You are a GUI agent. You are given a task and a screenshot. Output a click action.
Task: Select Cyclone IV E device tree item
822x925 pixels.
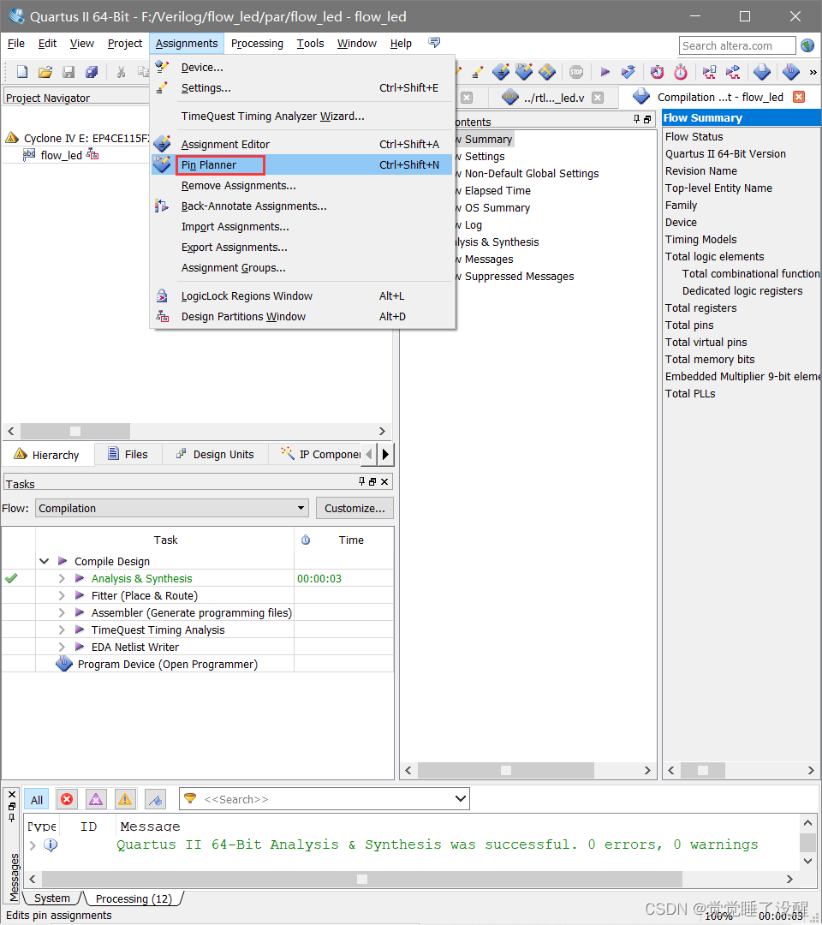[77, 138]
